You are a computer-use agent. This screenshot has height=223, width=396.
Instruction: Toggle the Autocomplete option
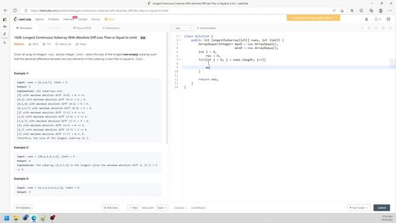click(206, 28)
